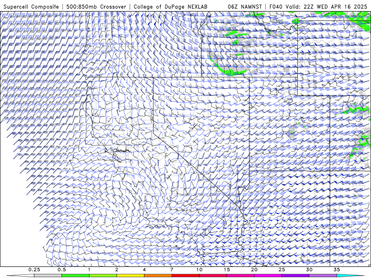Image resolution: width=371 pixels, height=278 pixels.
Task: Select the crimson 10–15 color bar segment
Action: pos(213,276)
